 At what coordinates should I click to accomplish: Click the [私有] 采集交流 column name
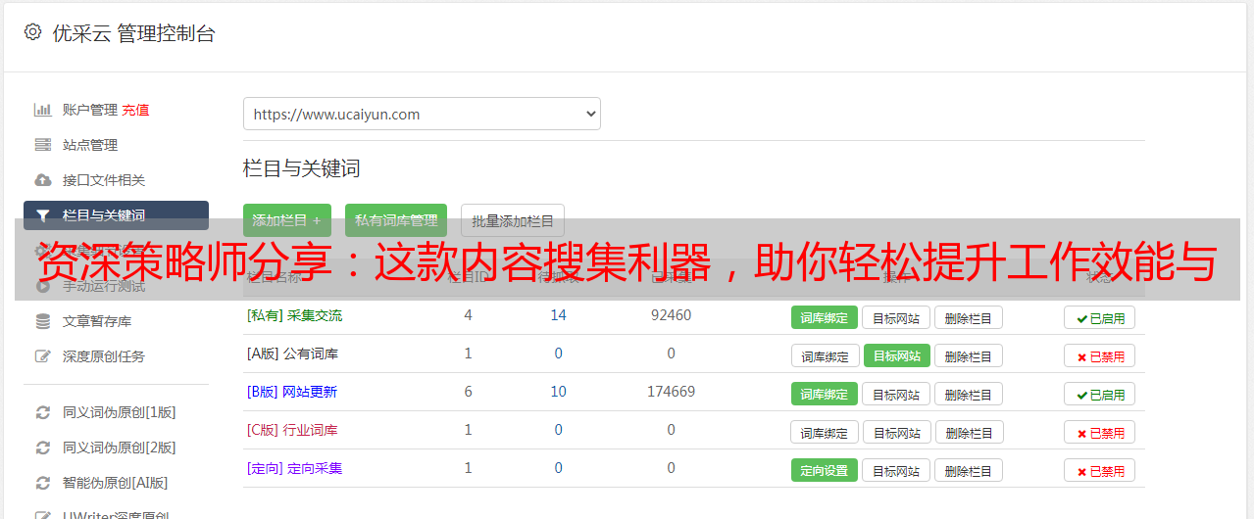(294, 315)
